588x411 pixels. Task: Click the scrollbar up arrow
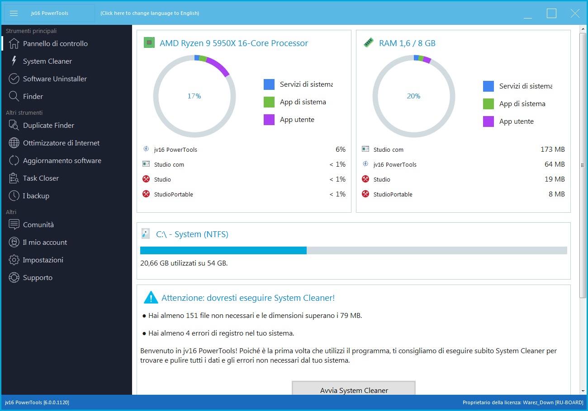click(x=583, y=29)
